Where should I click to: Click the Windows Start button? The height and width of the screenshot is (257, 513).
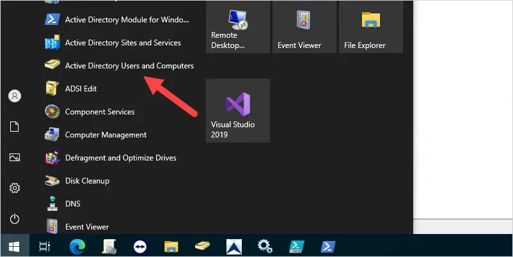pos(14,247)
